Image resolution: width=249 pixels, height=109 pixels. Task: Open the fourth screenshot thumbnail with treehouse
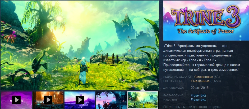(x=111, y=100)
